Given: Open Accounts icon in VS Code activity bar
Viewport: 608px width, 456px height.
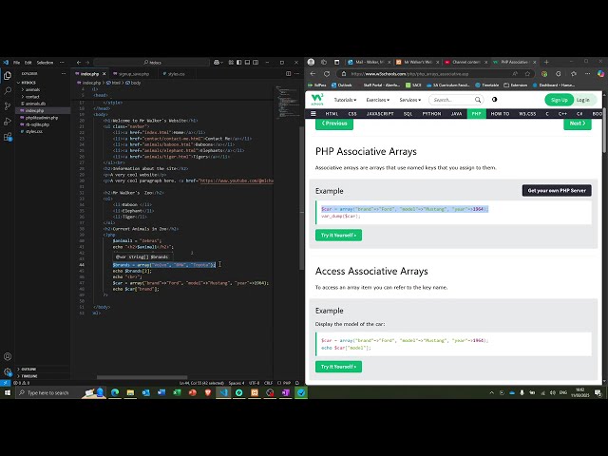Looking at the screenshot, I should pos(8,356).
